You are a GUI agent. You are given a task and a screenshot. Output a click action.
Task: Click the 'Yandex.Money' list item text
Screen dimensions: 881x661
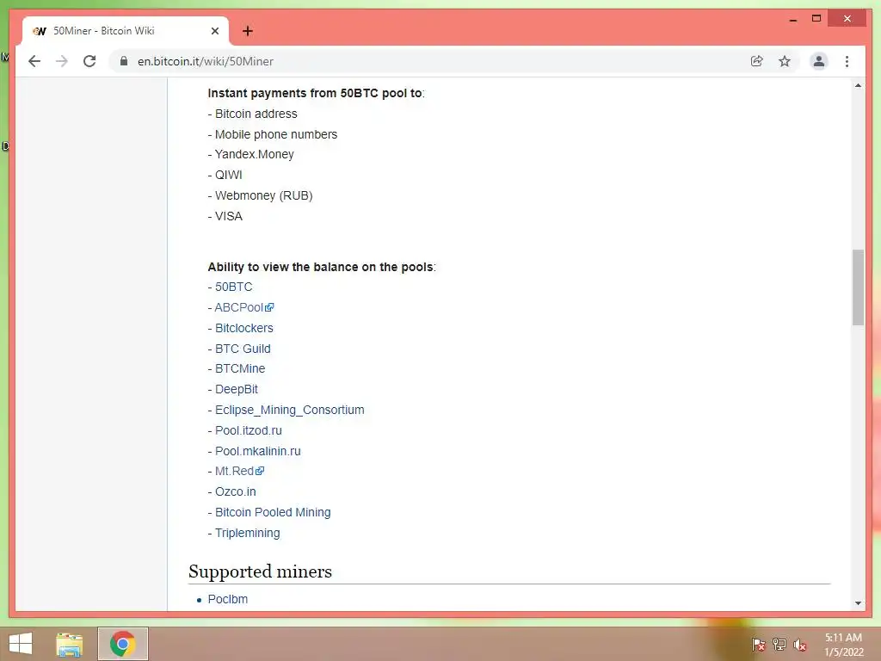pyautogui.click(x=254, y=155)
